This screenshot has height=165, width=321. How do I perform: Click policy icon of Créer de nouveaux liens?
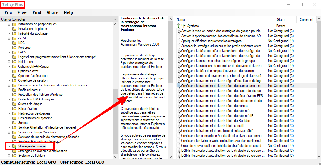point(179,146)
